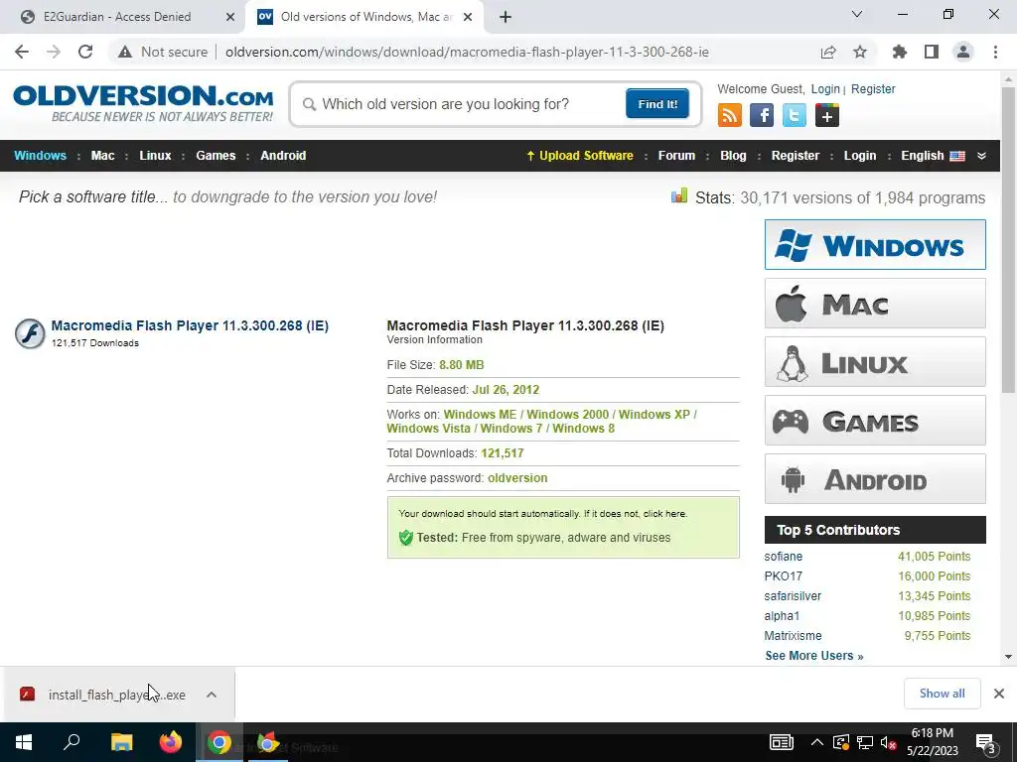This screenshot has width=1017, height=762.
Task: Click the Flash Player logo icon
Action: [30, 333]
